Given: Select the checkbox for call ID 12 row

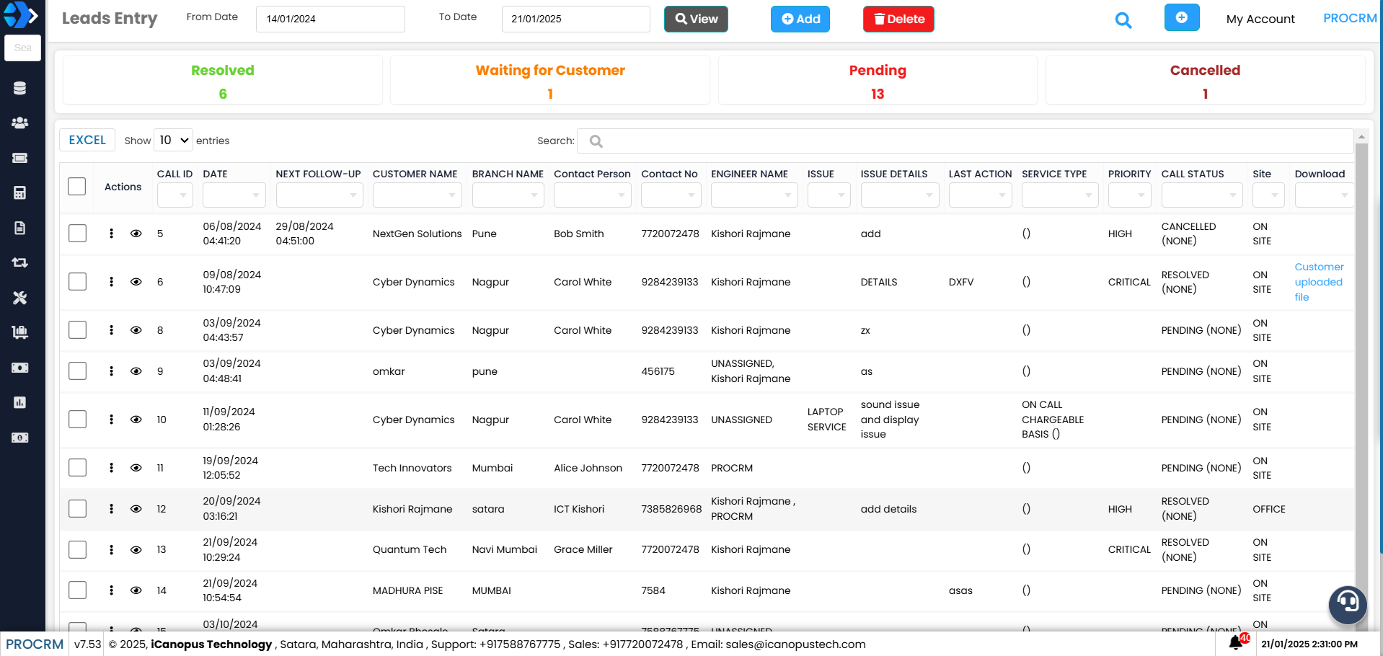Looking at the screenshot, I should 77,509.
